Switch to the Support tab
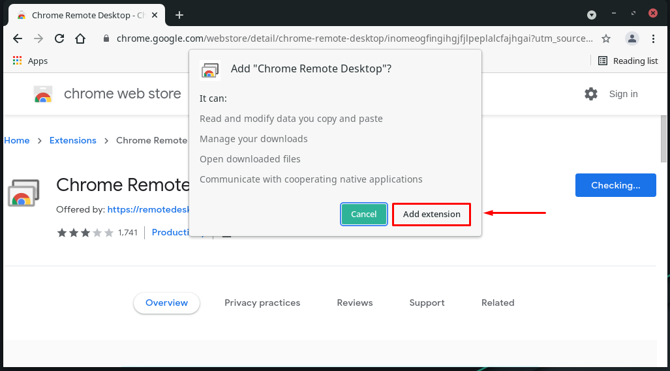670x371 pixels. coord(427,303)
